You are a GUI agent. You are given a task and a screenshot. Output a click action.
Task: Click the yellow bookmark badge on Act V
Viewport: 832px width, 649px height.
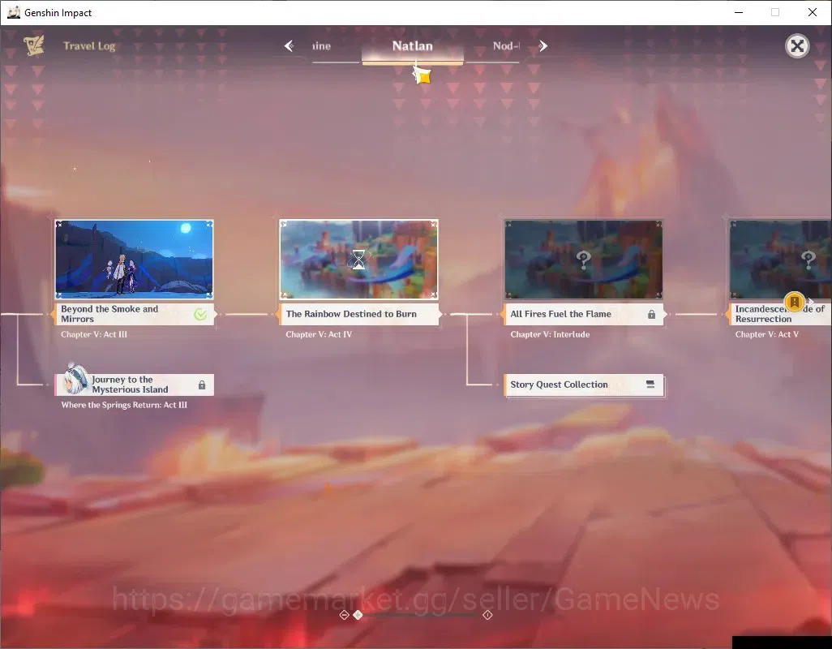tap(795, 302)
